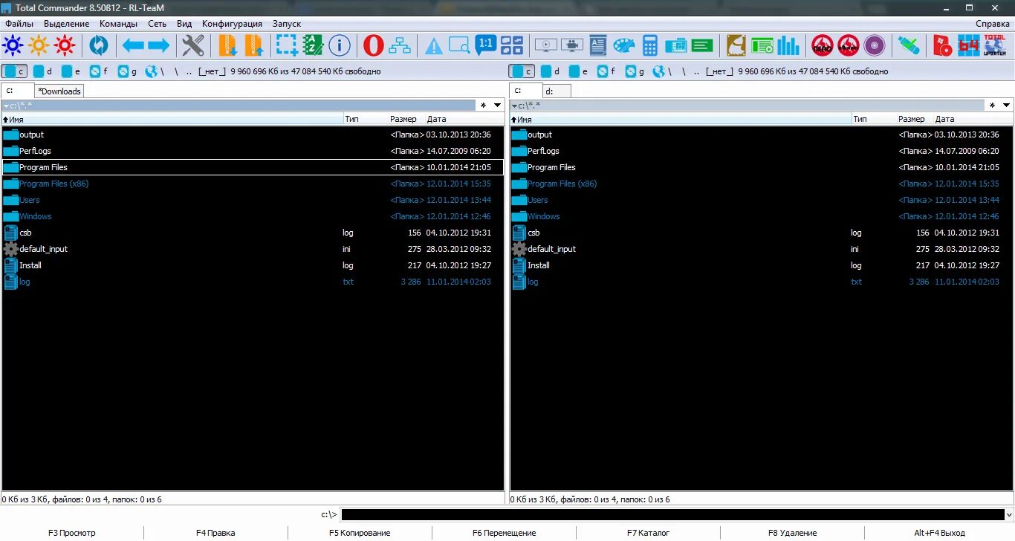Viewport: 1015px width, 541px height.
Task: Open the blue calculator icon
Action: 650,46
